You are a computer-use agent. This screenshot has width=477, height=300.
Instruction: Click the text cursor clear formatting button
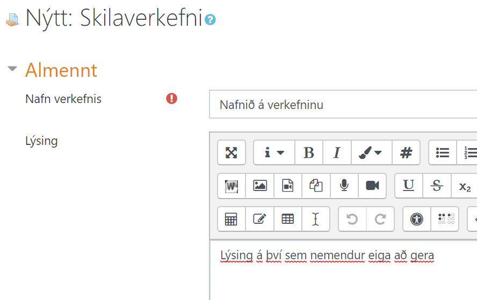point(316,219)
